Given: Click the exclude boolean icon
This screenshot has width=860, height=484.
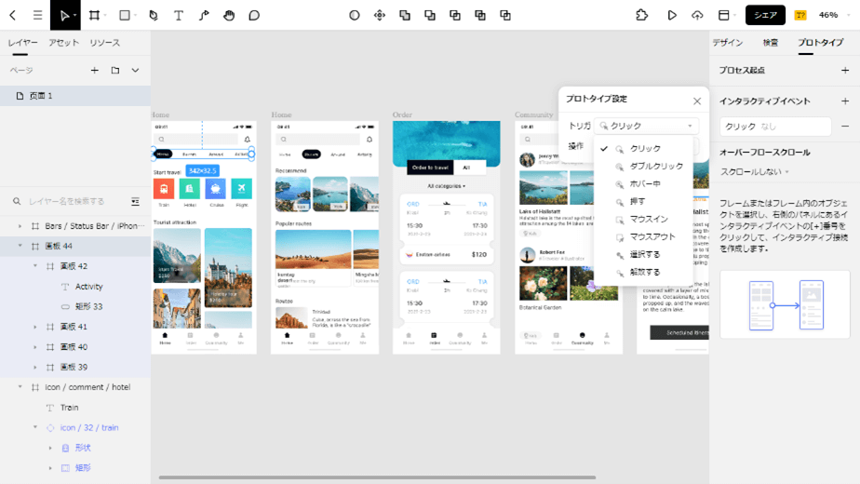Looking at the screenshot, I should [x=480, y=16].
